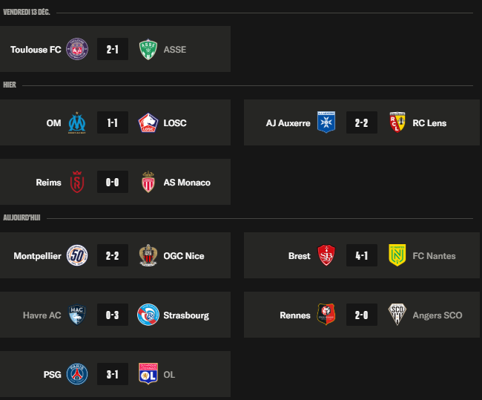Click the PSG club logo
The height and width of the screenshot is (400, 482).
pyautogui.click(x=77, y=375)
